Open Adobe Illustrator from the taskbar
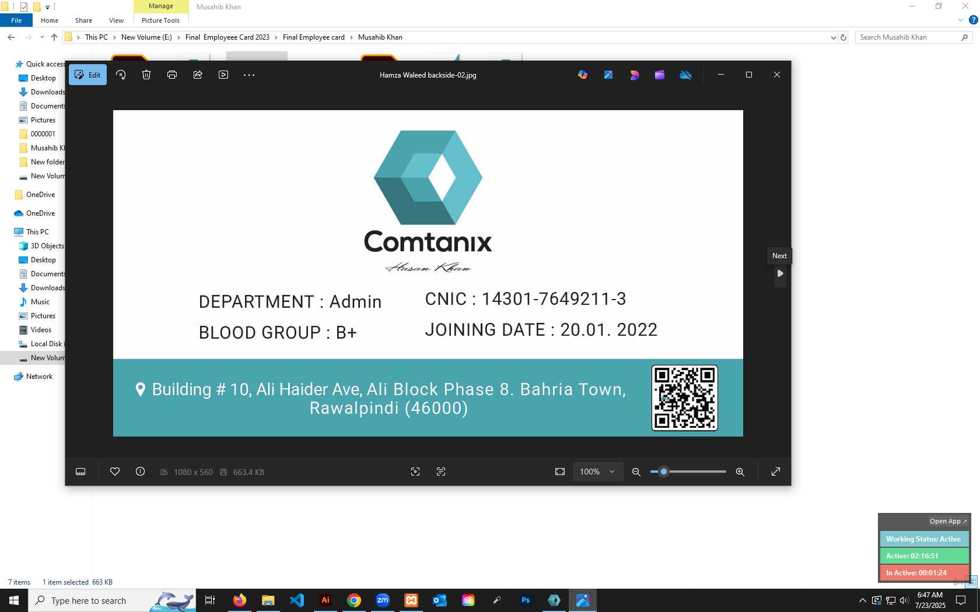 tap(325, 600)
